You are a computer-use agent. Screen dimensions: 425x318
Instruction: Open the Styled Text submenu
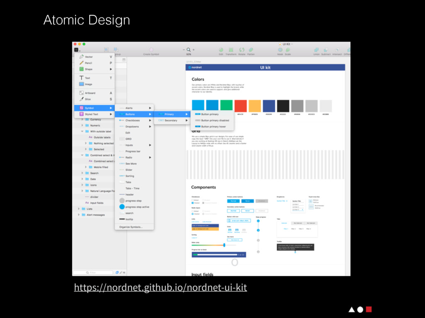click(95, 114)
